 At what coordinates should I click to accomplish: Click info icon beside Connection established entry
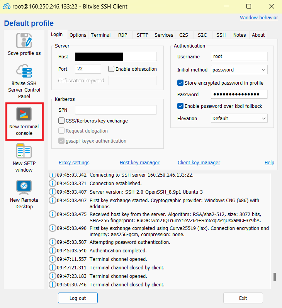53,184
